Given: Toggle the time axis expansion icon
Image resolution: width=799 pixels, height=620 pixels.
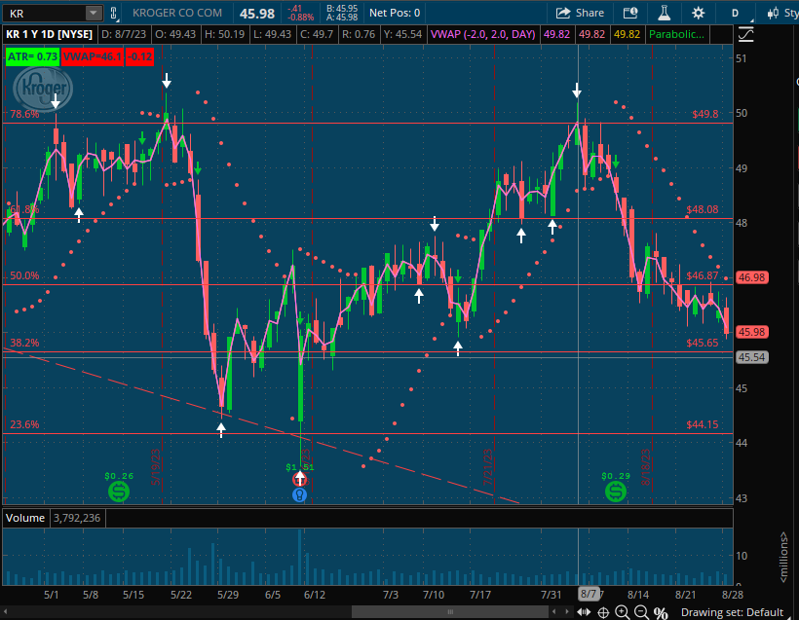Looking at the screenshot, I should [584, 612].
